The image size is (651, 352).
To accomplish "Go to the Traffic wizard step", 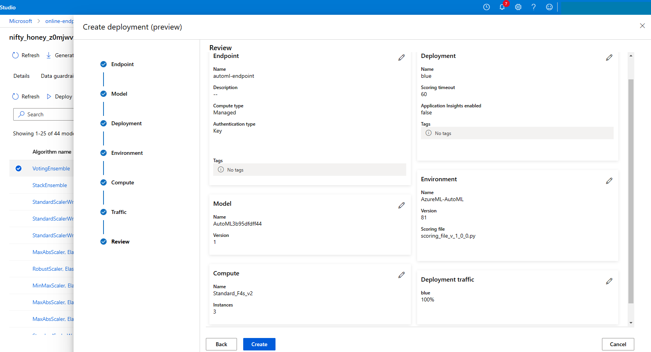I will (119, 212).
